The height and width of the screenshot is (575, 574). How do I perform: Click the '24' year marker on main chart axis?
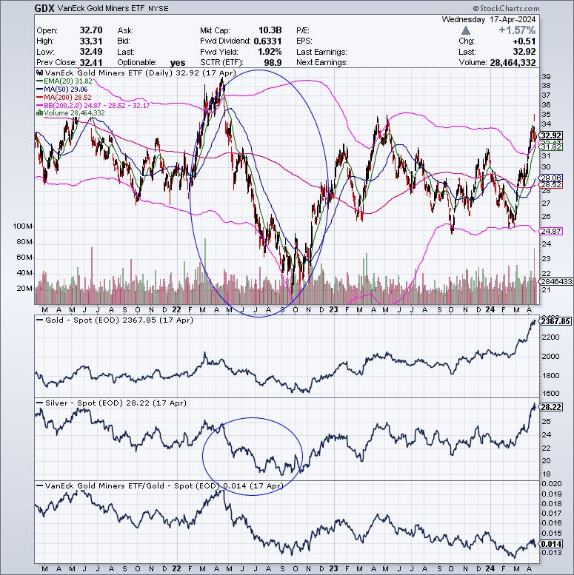tap(490, 309)
